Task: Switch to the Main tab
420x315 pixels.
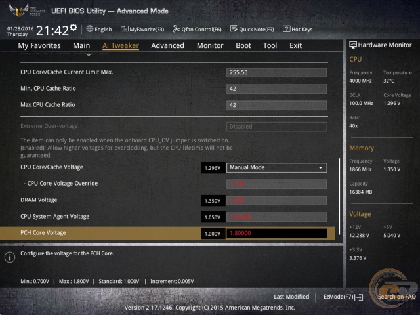Action: point(81,45)
